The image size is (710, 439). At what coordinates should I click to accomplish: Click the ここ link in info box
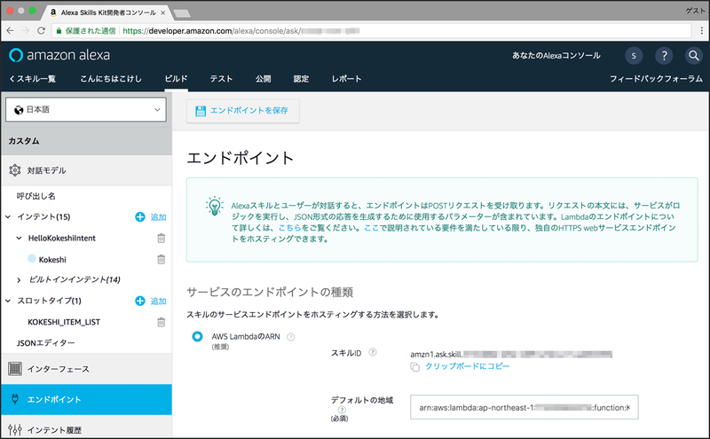(371, 228)
